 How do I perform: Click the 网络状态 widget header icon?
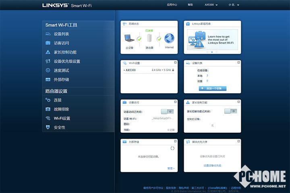coord(124,24)
